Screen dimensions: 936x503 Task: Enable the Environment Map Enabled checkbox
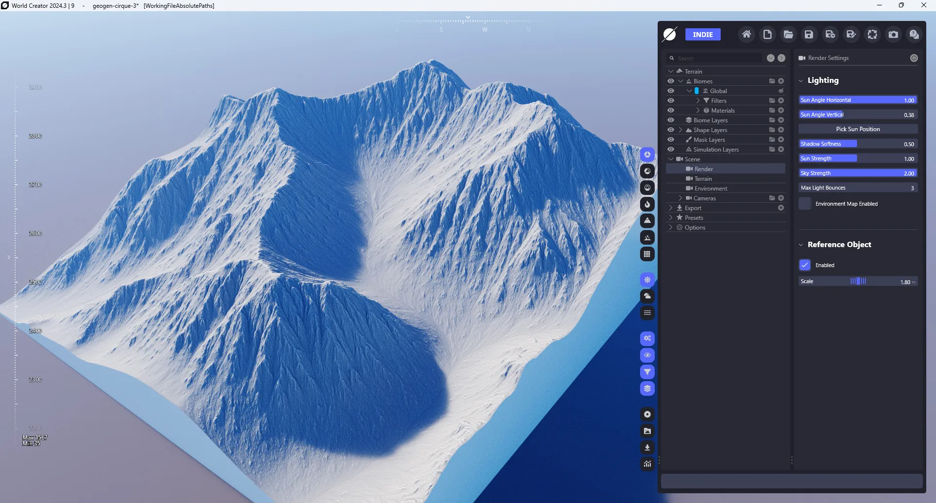(805, 204)
